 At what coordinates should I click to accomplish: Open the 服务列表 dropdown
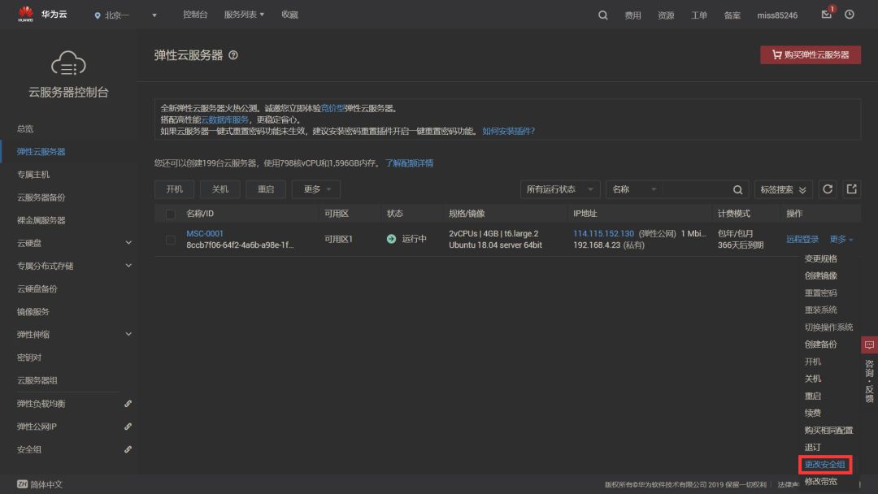[244, 15]
